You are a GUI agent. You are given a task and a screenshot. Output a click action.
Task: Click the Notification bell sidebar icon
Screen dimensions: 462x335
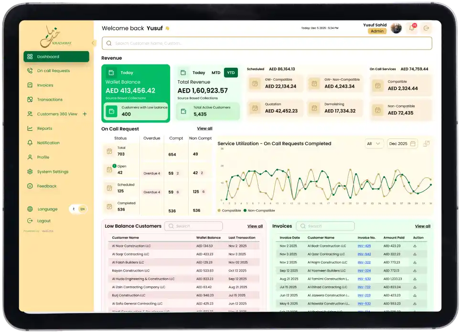tap(30, 143)
